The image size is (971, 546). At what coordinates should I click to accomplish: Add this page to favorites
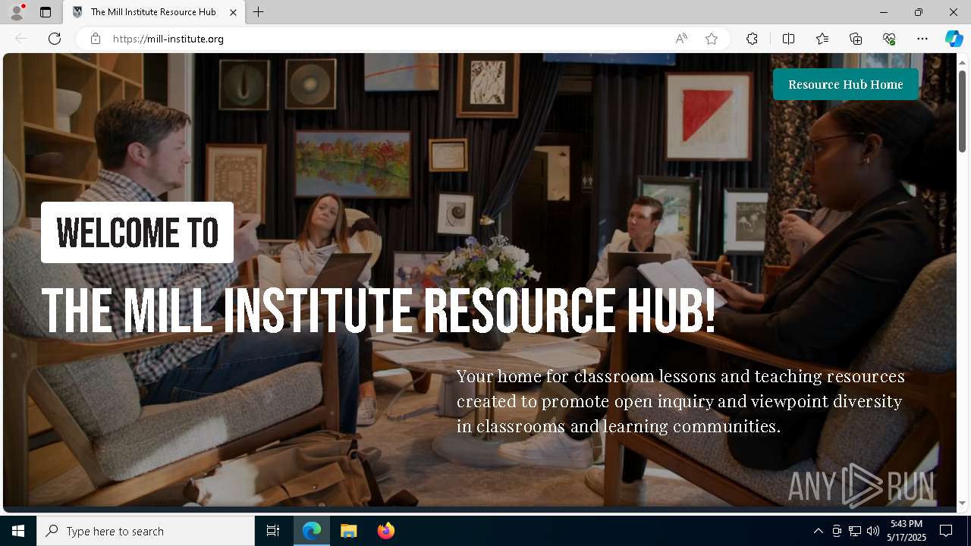pyautogui.click(x=712, y=39)
